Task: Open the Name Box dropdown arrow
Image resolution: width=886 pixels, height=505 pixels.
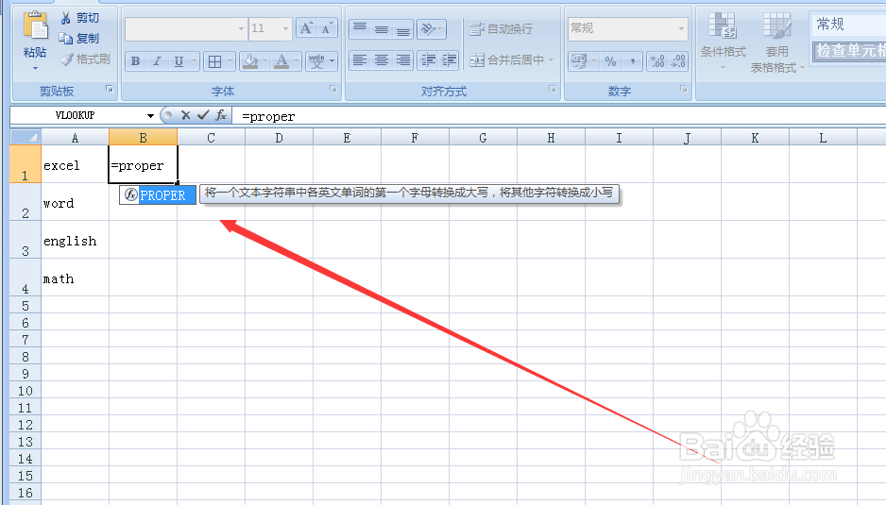Action: pos(150,116)
